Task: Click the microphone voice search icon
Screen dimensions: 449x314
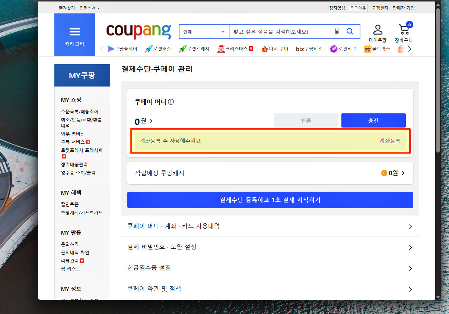Action: click(337, 32)
